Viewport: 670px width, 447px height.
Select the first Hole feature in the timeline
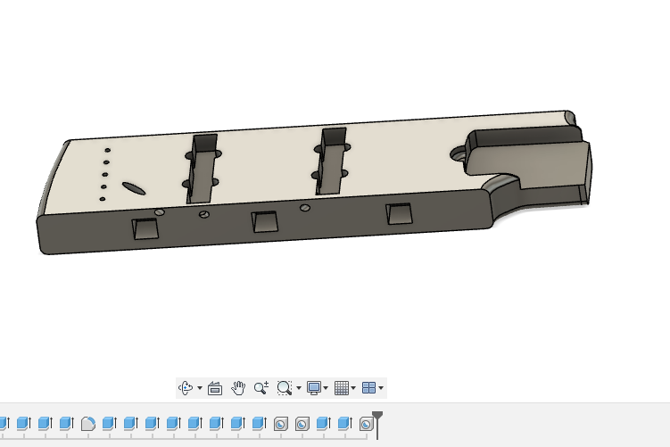(281, 424)
